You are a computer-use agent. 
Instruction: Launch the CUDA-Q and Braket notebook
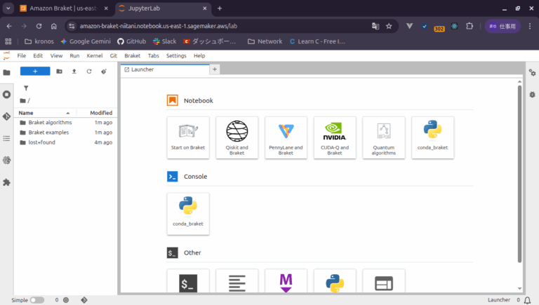335,137
